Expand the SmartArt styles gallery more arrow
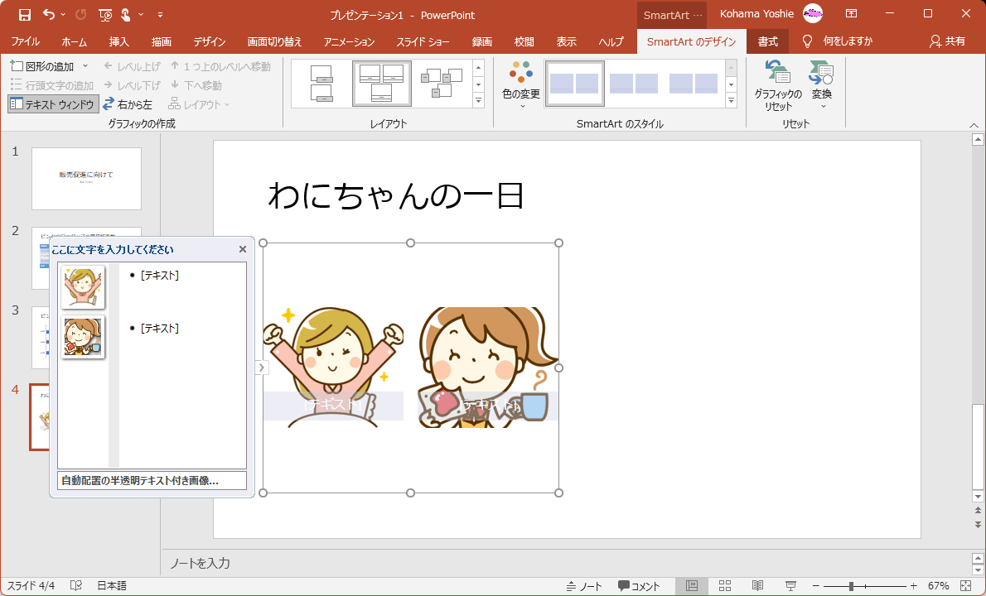Viewport: 986px width, 596px height. click(x=731, y=101)
